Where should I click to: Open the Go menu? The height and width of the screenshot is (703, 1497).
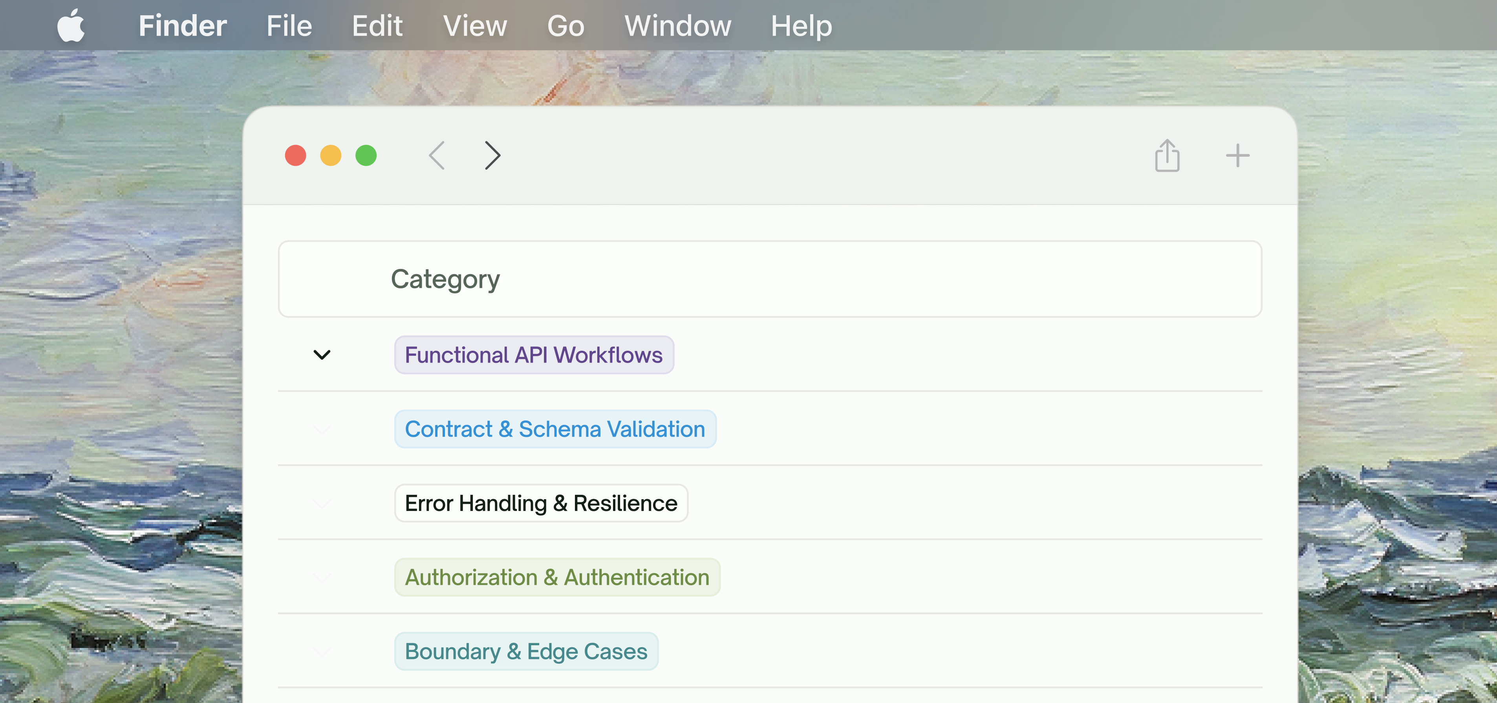point(565,26)
